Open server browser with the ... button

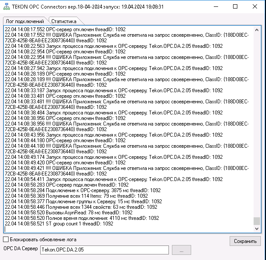tap(182, 251)
